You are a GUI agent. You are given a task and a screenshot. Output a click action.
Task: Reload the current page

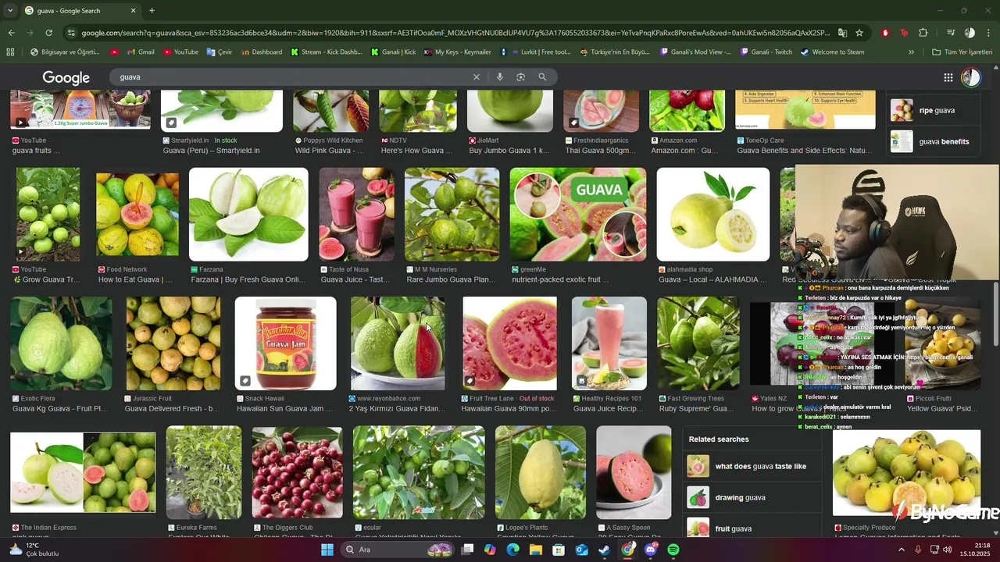[x=48, y=33]
